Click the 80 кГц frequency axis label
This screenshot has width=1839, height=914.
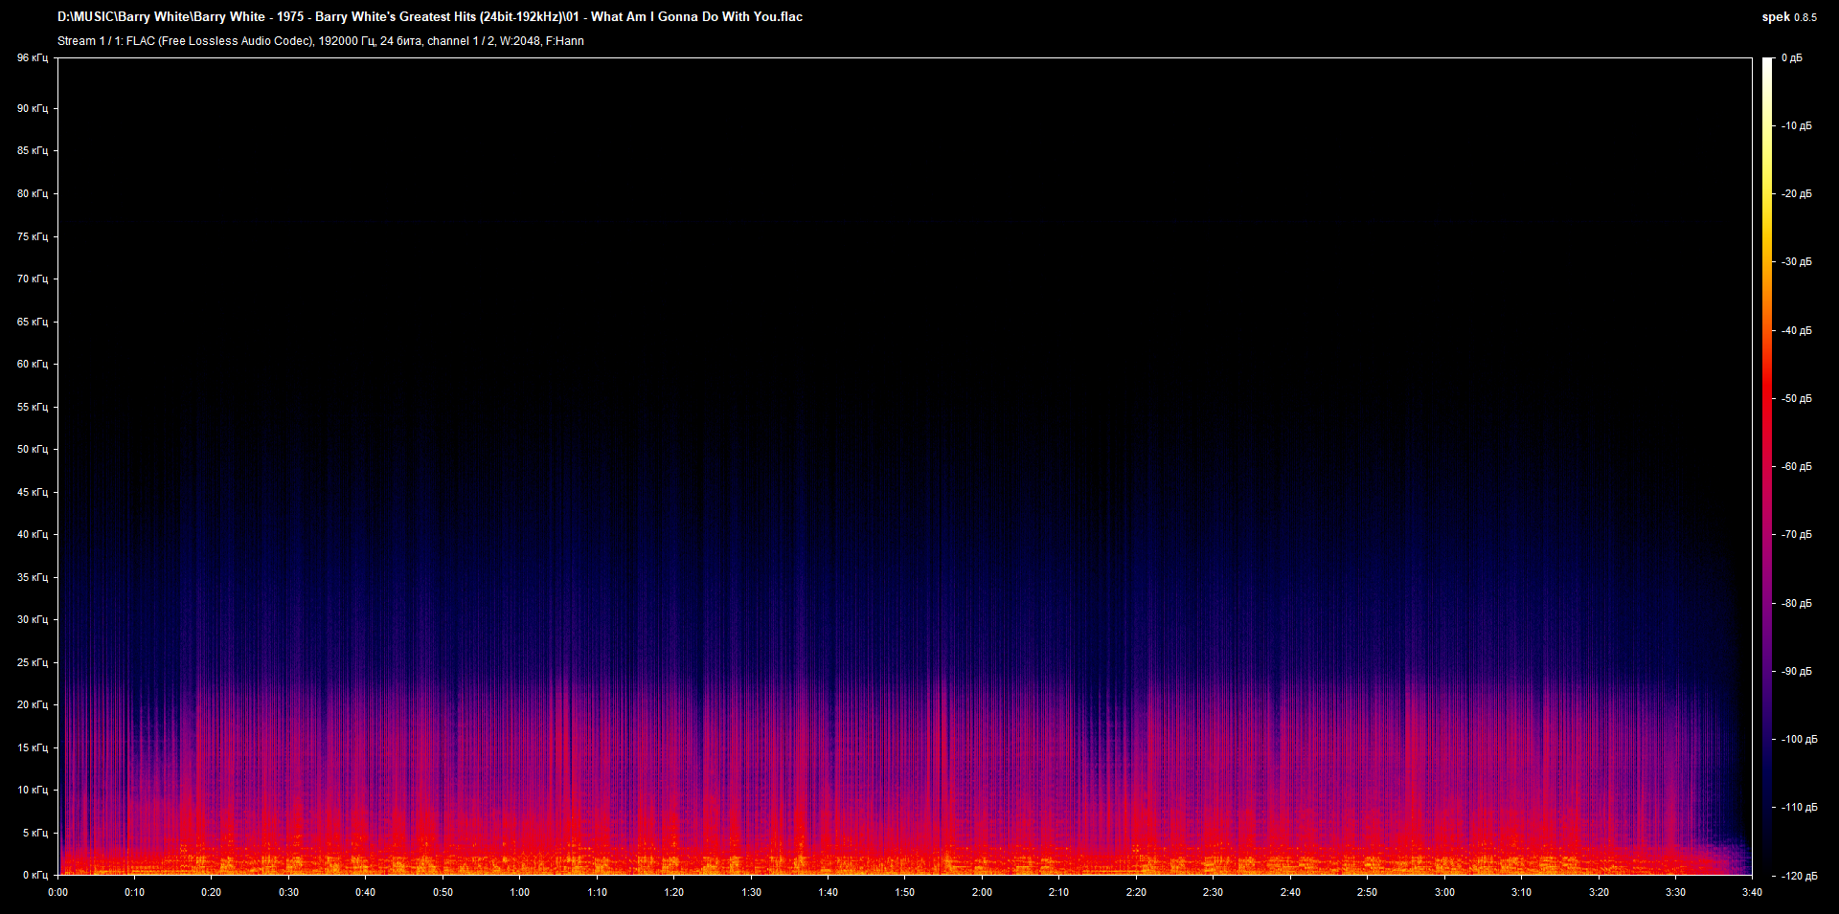click(33, 193)
